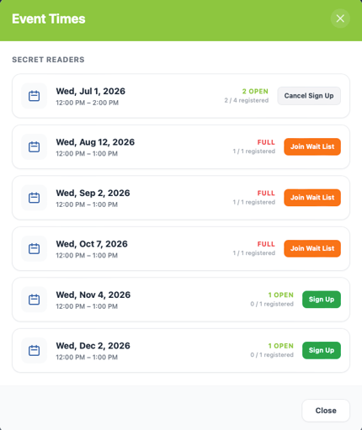The width and height of the screenshot is (362, 430).
Task: Sign Up for the Dec 2 event
Action: 322,350
